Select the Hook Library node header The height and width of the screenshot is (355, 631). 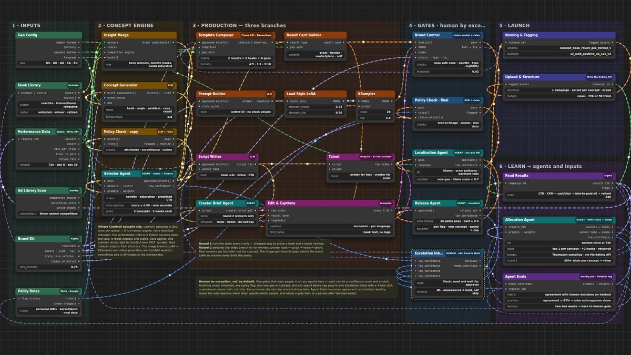click(x=49, y=85)
